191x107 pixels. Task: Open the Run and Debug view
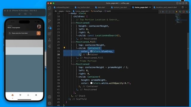click(x=50, y=27)
